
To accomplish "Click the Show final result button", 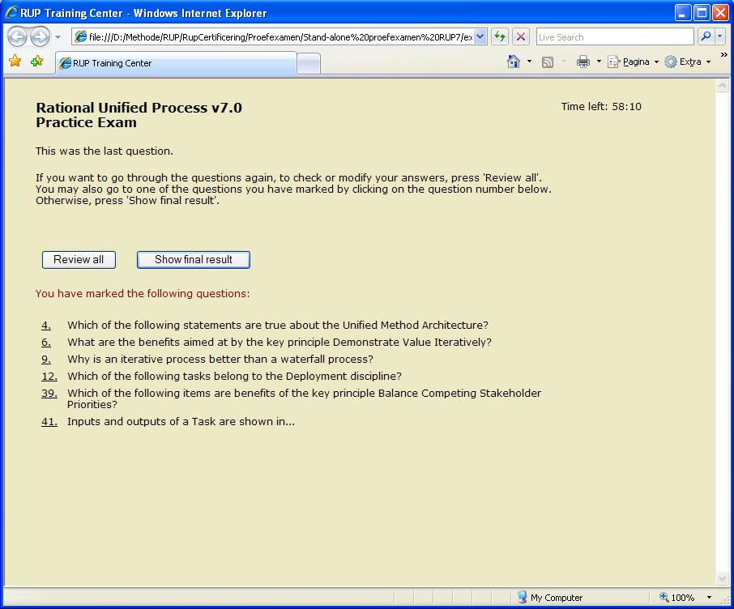I will click(x=194, y=260).
